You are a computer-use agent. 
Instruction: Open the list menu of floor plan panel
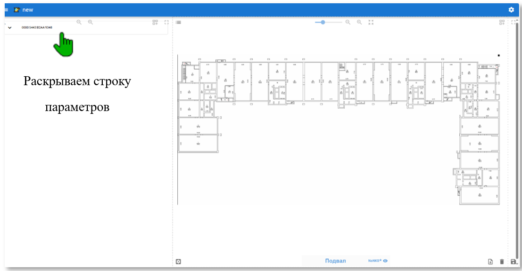pos(178,22)
